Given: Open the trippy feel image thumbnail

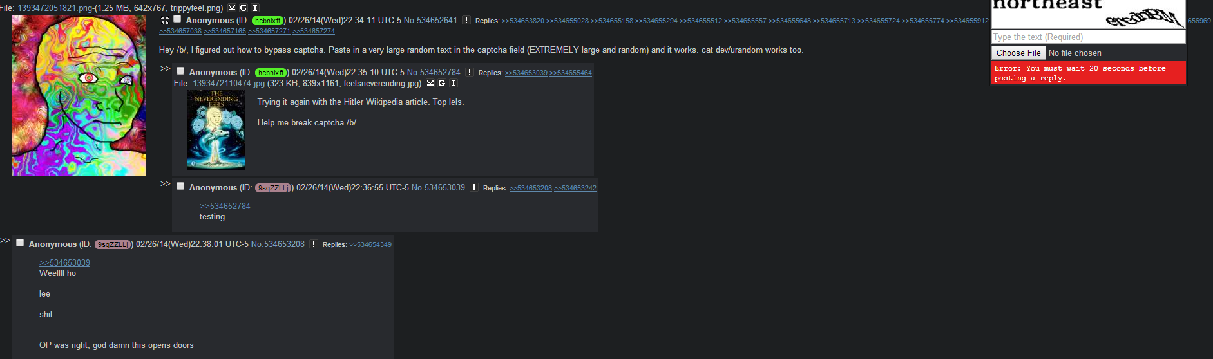Looking at the screenshot, I should point(79,95).
